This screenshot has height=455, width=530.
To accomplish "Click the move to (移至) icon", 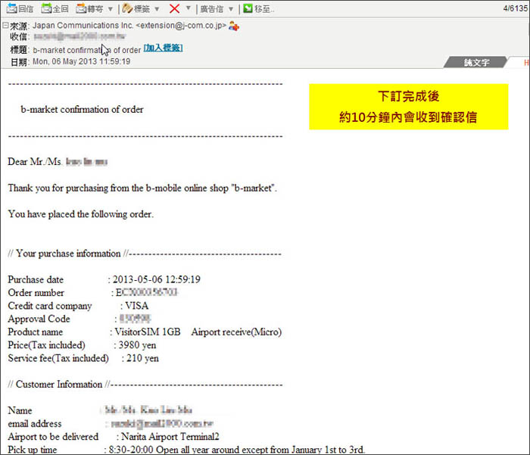I will (248, 8).
